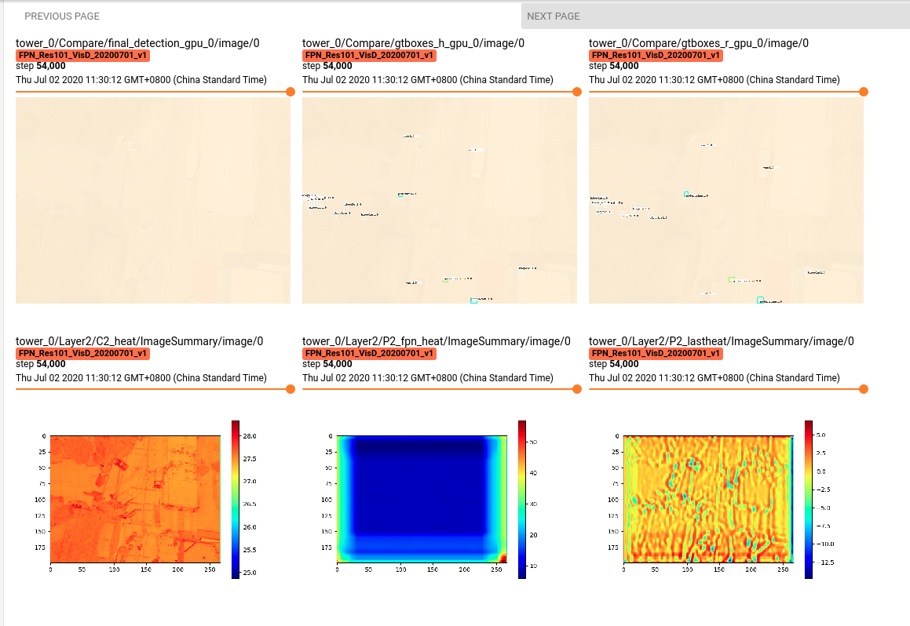Click the step slider dot on gtboxes_h_gpu_0 card
The height and width of the screenshot is (626, 910).
click(577, 92)
